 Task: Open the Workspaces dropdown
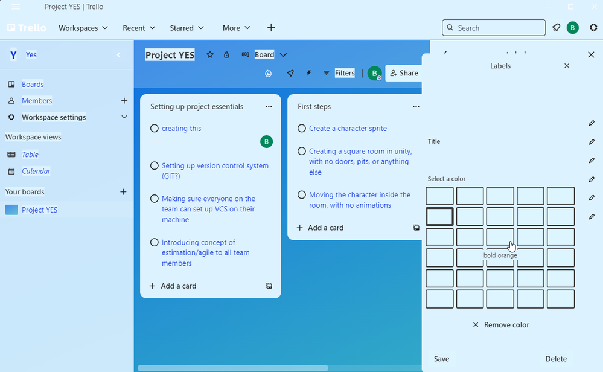tap(83, 28)
